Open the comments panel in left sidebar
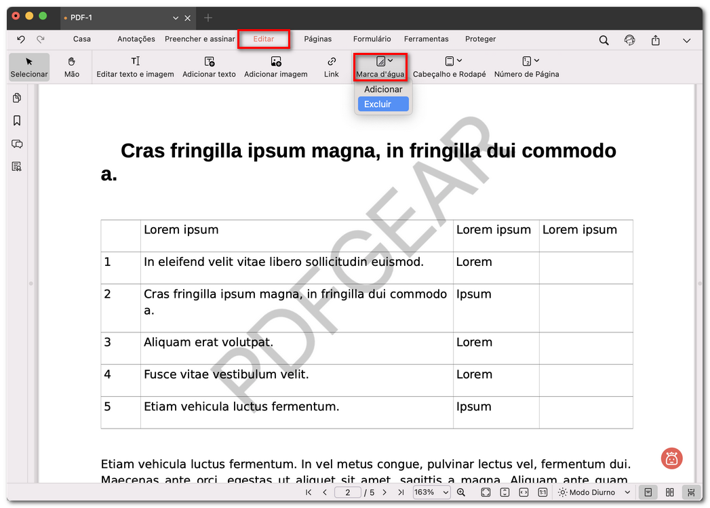710x508 pixels. [x=17, y=144]
